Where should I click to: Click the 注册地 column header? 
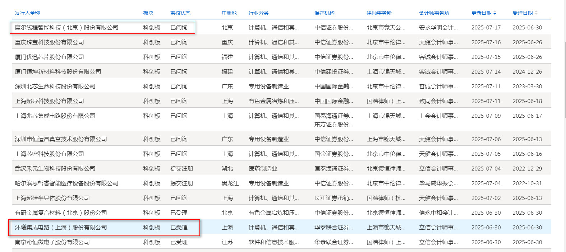click(229, 13)
